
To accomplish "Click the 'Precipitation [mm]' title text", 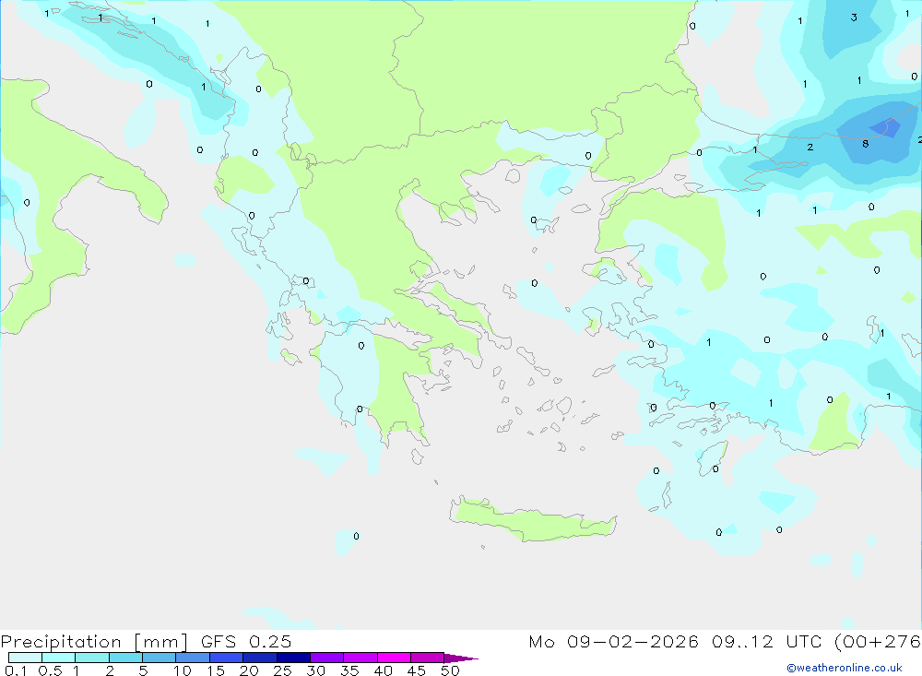I will (x=94, y=642).
